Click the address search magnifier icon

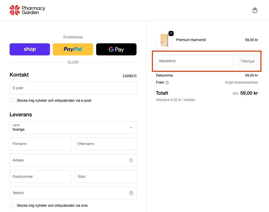click(x=131, y=160)
